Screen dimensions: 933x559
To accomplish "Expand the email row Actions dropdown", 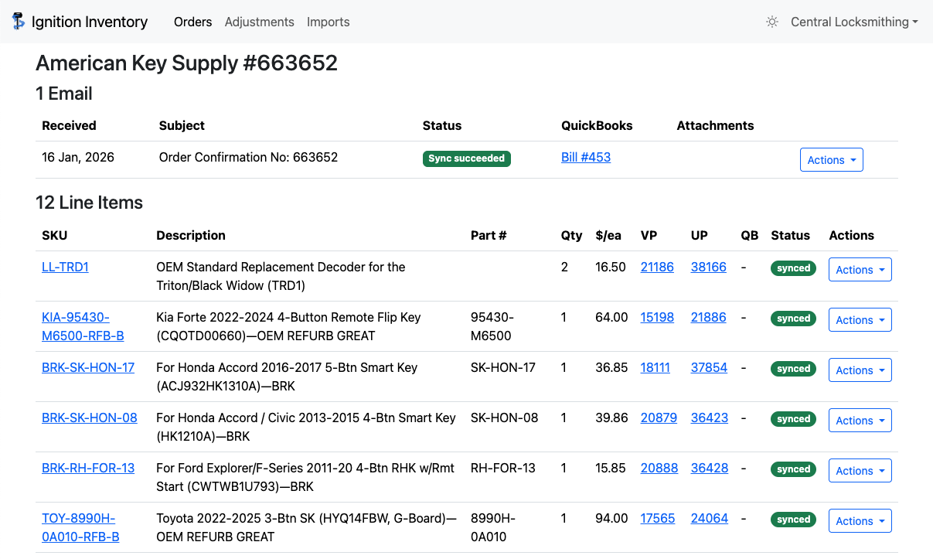I will [x=831, y=160].
